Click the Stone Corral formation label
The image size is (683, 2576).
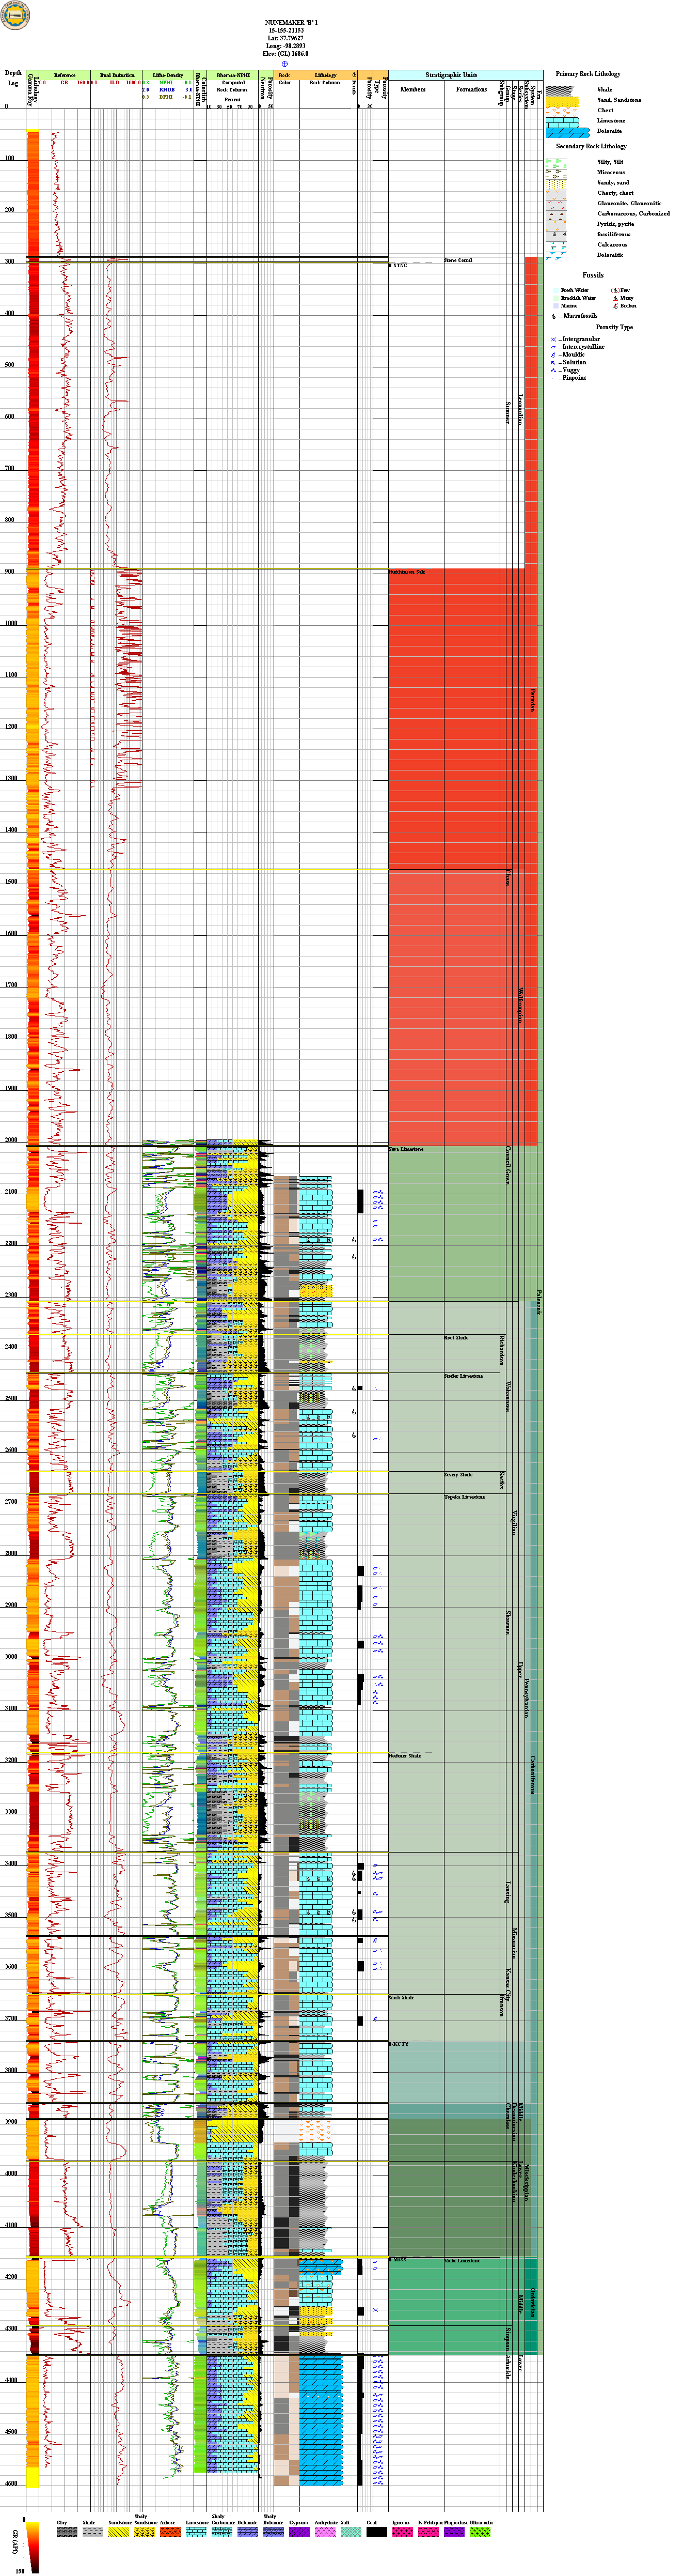pos(458,260)
